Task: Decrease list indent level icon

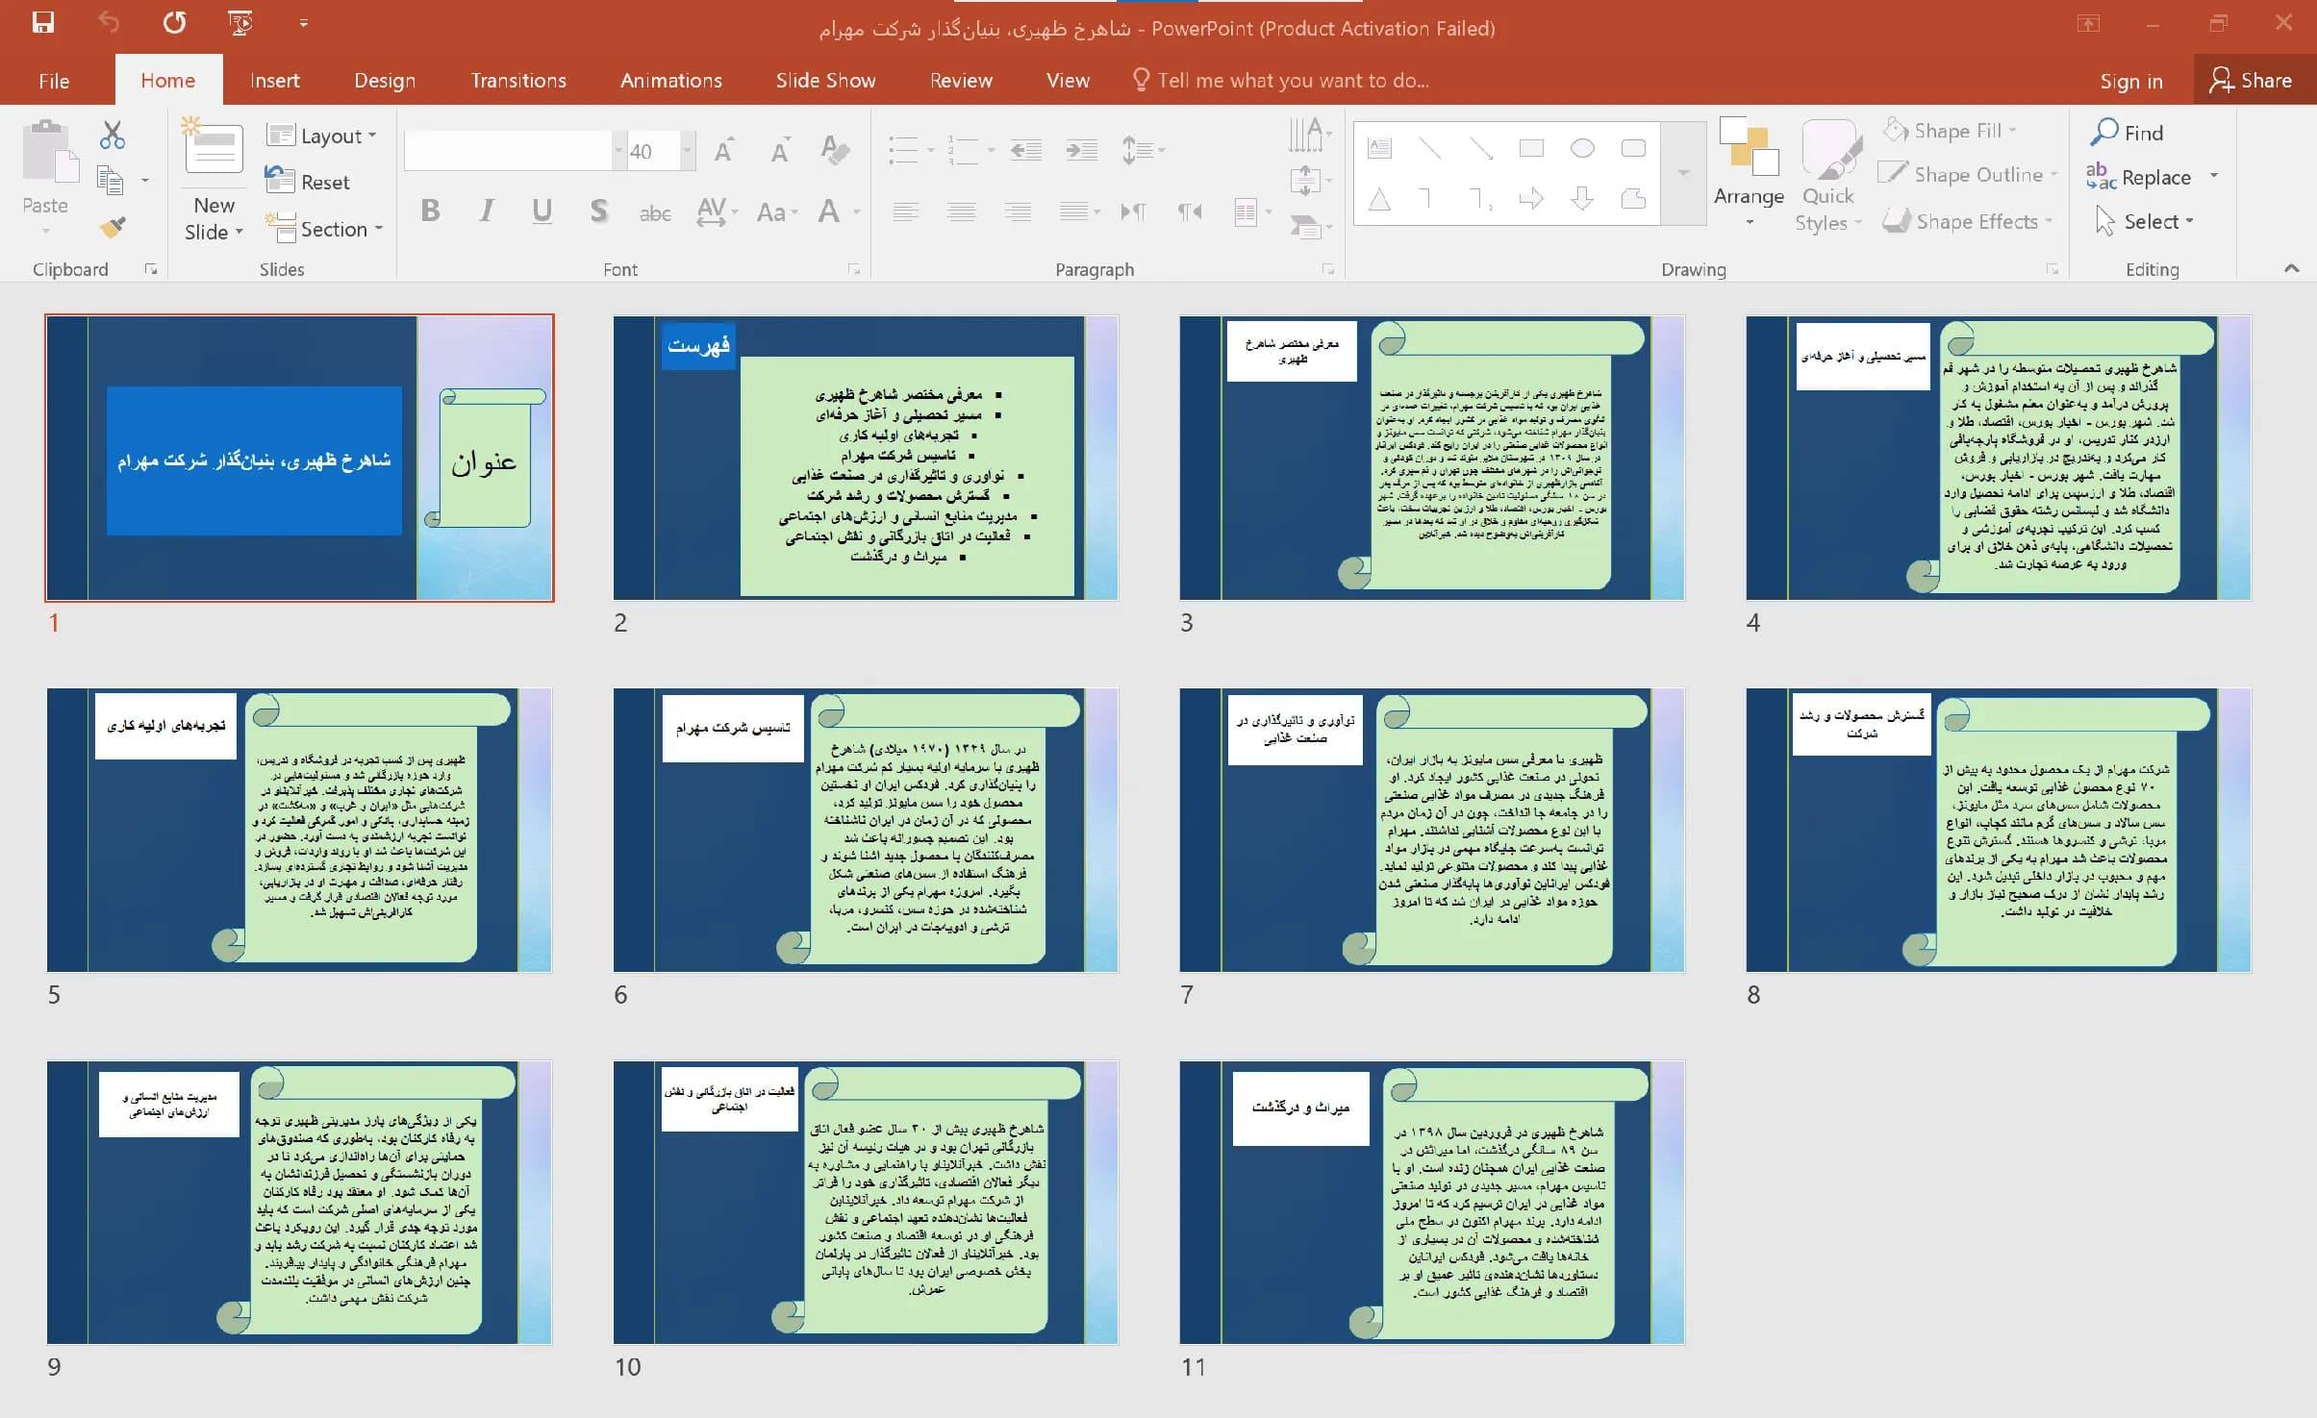Action: tap(1026, 150)
